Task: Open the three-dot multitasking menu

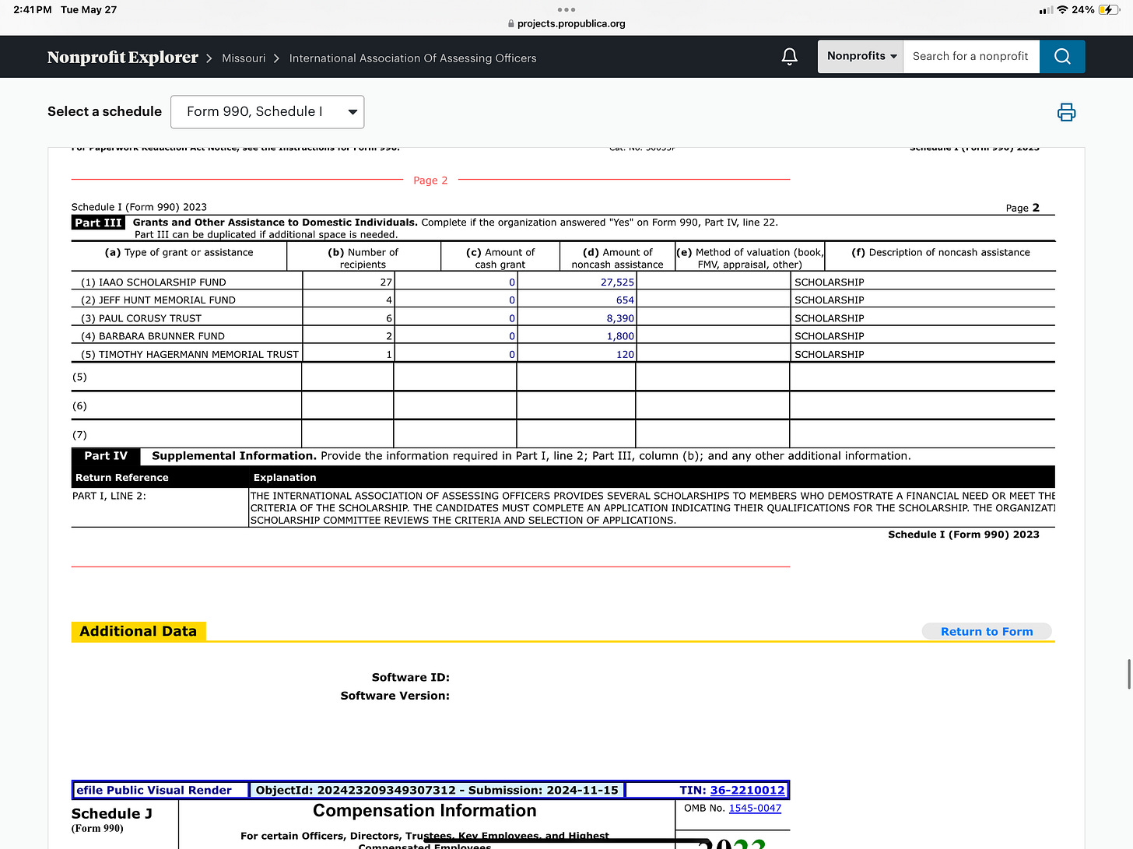Action: point(566,9)
